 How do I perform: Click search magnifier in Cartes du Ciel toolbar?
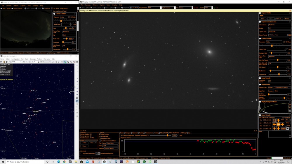click(x=10, y=62)
